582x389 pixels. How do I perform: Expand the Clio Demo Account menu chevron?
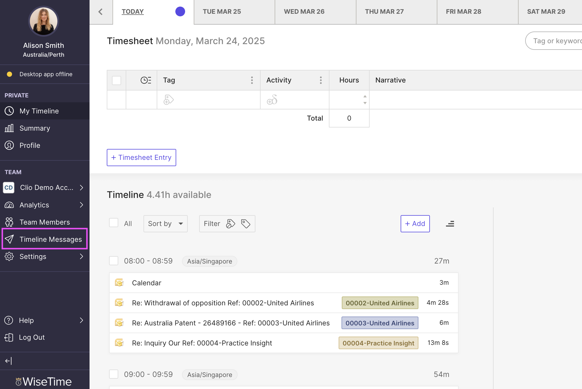tap(82, 188)
